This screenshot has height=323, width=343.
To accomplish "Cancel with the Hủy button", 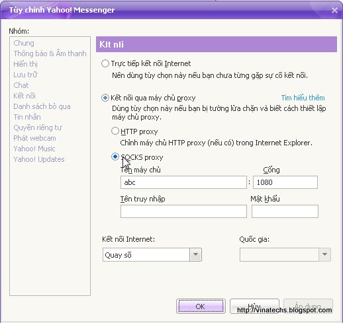I will tap(254, 306).
